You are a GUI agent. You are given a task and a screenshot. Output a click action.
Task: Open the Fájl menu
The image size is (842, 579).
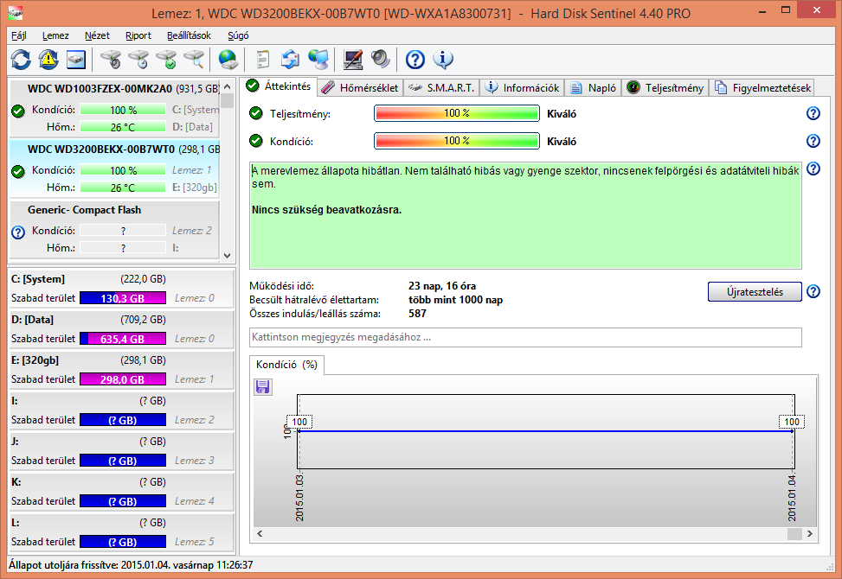(19, 35)
